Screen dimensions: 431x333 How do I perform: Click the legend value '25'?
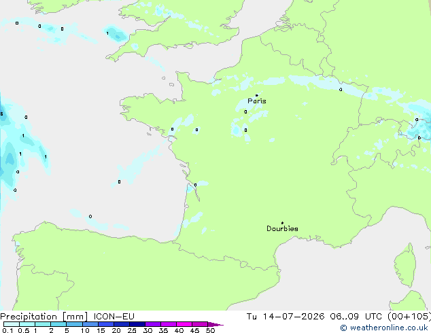point(132,330)
